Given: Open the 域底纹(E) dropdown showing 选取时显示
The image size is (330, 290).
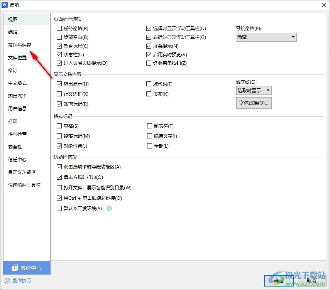Looking at the screenshot, I should pyautogui.click(x=254, y=90).
